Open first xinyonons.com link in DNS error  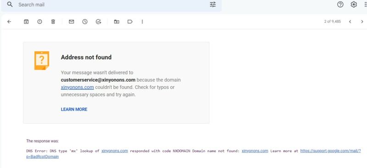(115, 151)
